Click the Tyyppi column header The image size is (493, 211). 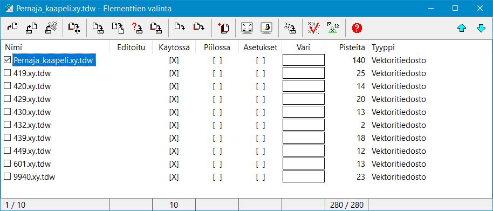click(x=383, y=47)
